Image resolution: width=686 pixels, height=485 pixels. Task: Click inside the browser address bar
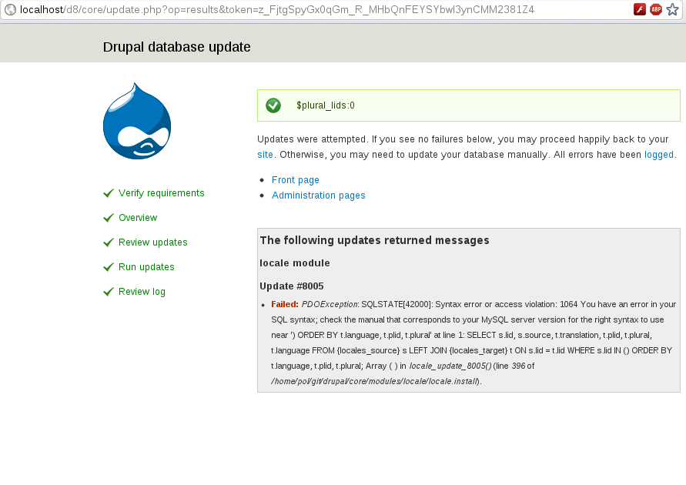tap(308, 10)
